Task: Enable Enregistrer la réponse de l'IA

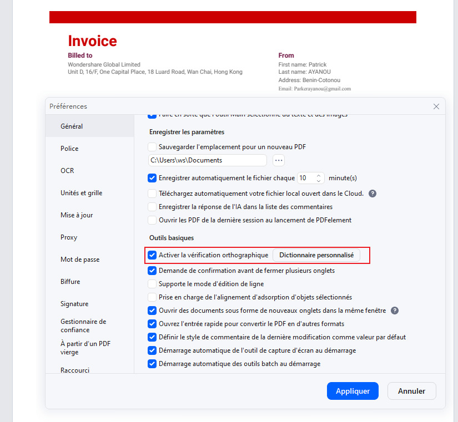Action: [152, 207]
